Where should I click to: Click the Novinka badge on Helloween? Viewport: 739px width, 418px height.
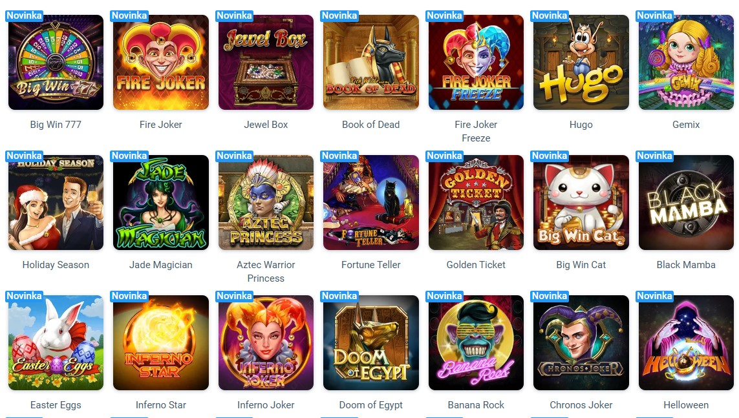pyautogui.click(x=655, y=296)
